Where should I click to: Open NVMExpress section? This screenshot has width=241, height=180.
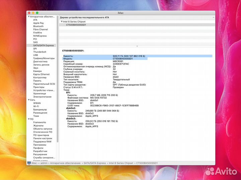click(40, 36)
